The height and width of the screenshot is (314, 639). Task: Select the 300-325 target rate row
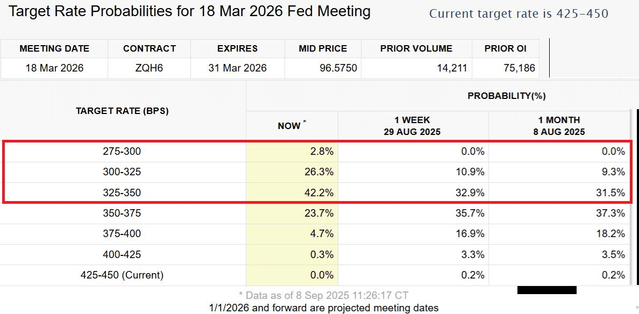point(122,172)
